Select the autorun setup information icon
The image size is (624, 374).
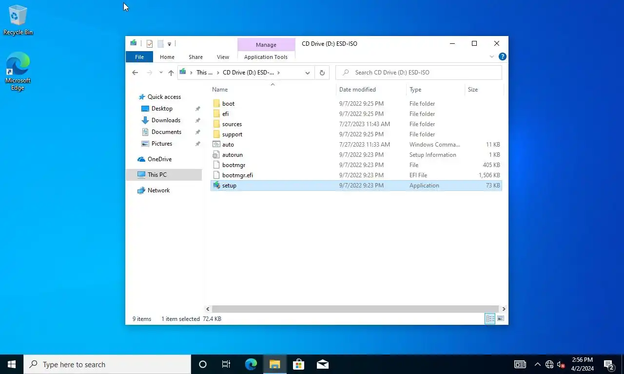[x=217, y=155]
